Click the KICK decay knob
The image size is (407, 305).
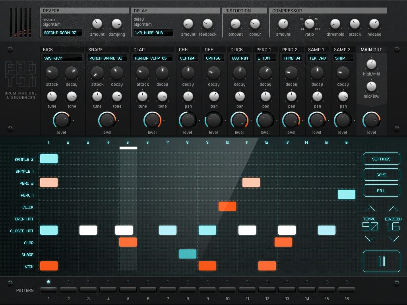point(72,73)
